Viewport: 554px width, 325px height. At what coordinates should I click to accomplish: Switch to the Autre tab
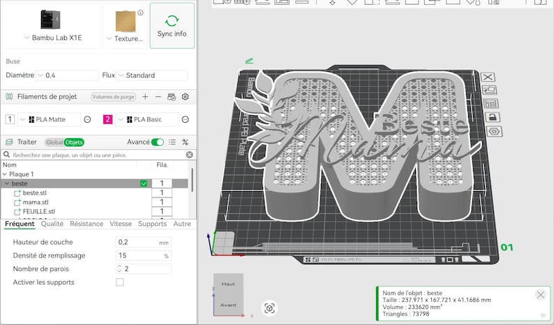pos(182,224)
